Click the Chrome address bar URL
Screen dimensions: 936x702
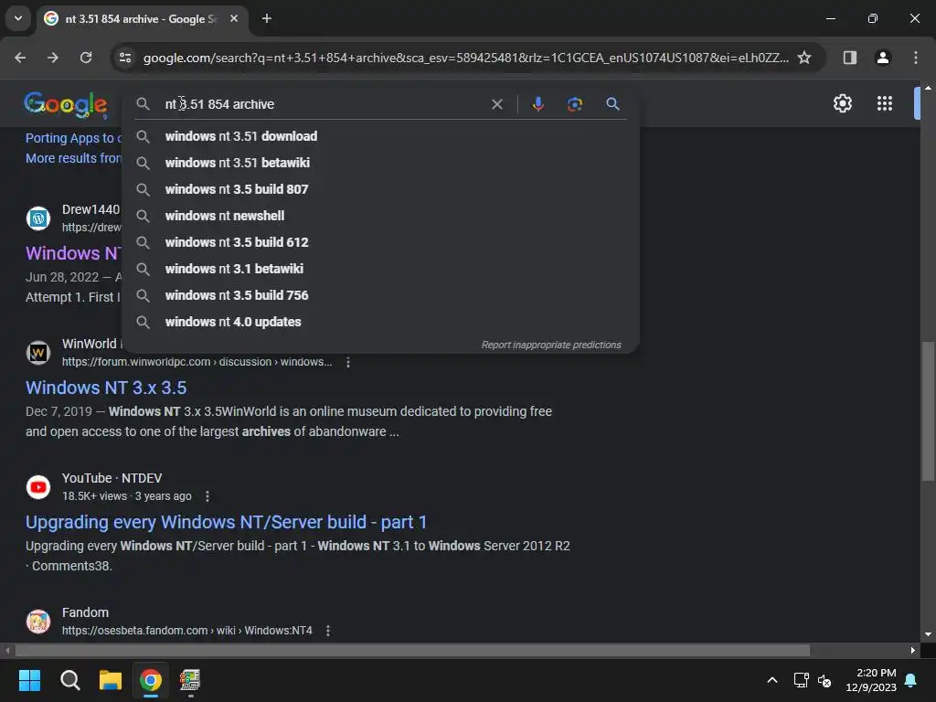point(465,58)
